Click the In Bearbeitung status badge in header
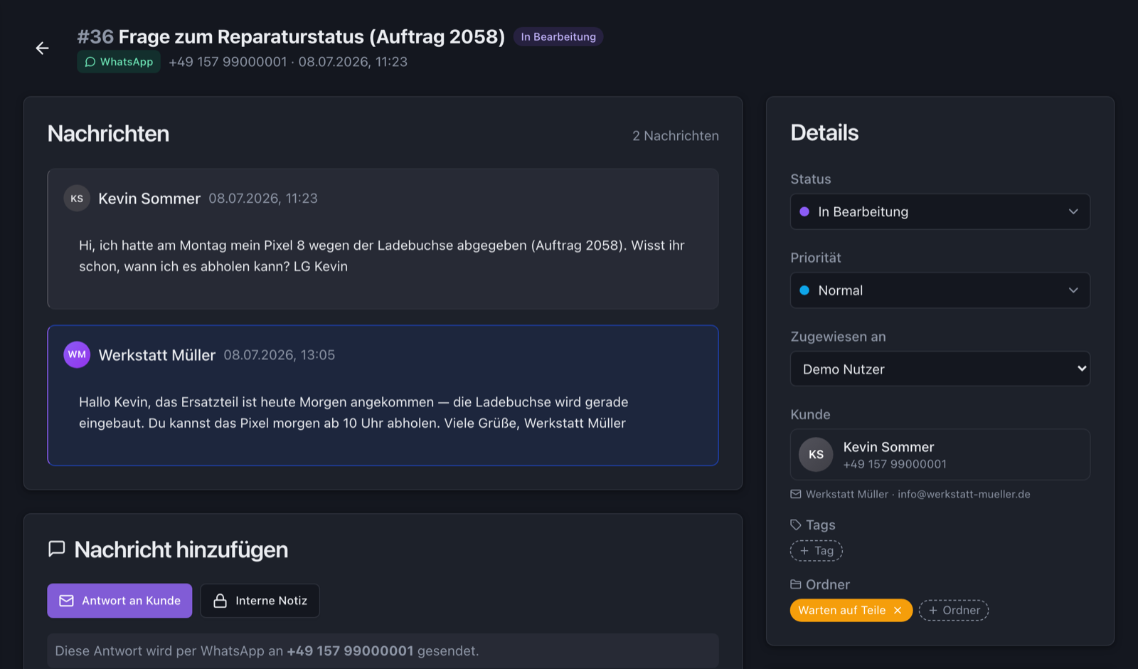Viewport: 1138px width, 669px height. click(558, 37)
